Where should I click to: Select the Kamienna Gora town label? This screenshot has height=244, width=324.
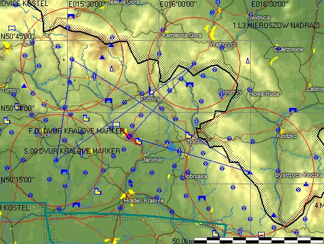point(182,35)
